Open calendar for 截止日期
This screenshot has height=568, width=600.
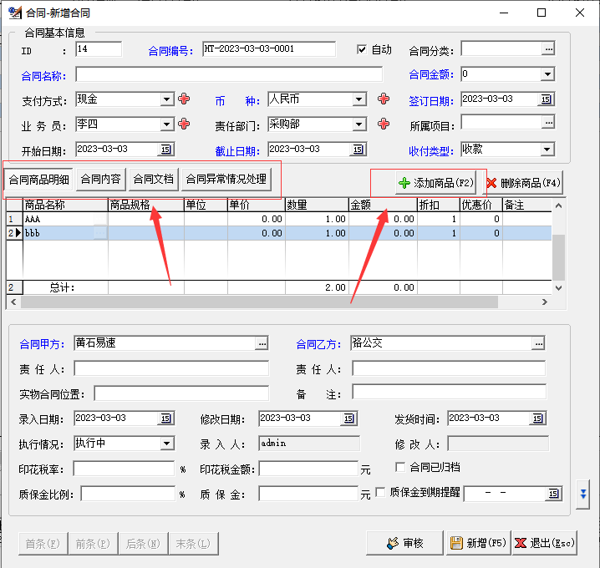(x=358, y=150)
